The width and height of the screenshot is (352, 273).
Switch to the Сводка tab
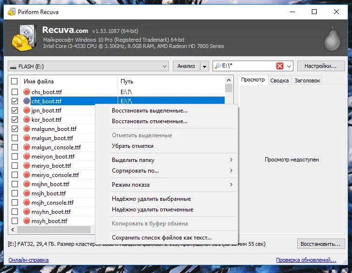(279, 80)
